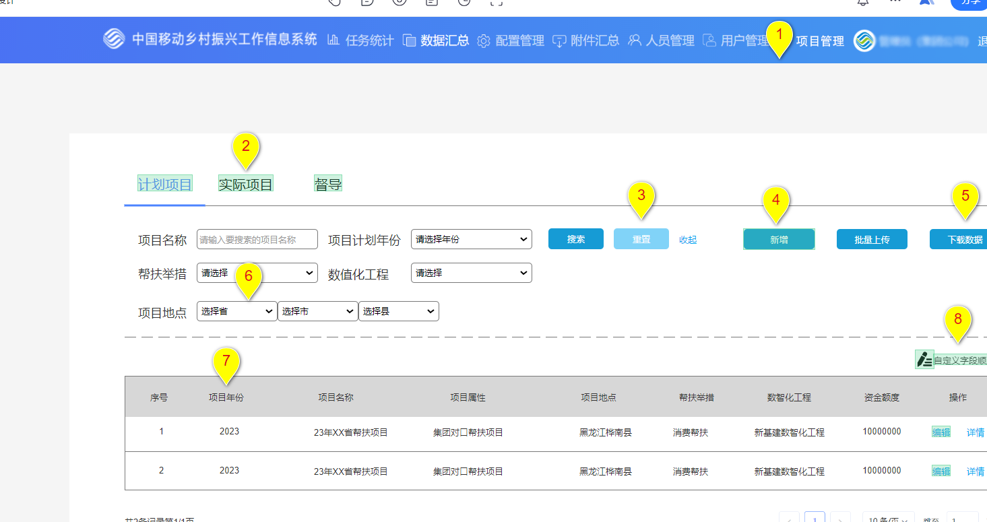Open the 选择县 county dropdown

(x=399, y=311)
